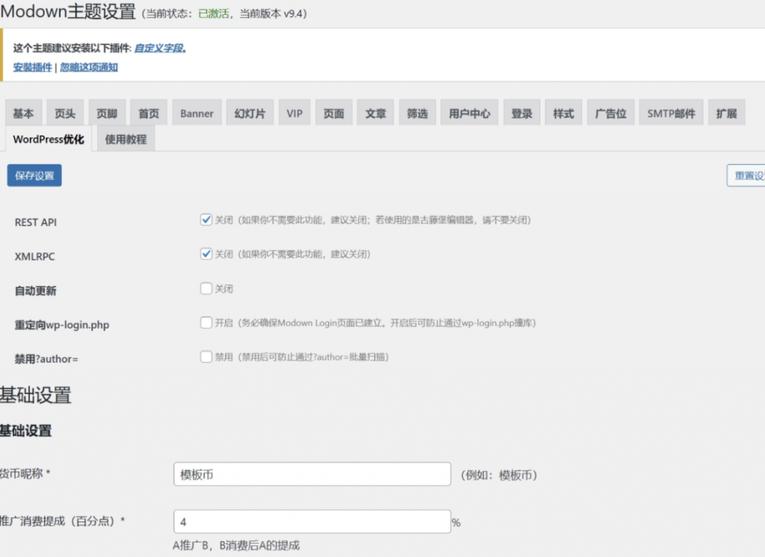Go to the SMTP邮件 tab
The width and height of the screenshot is (765, 557).
[x=671, y=113]
